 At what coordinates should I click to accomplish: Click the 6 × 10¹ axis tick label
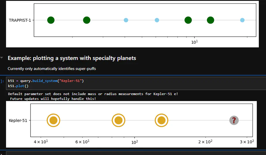tap(82, 142)
